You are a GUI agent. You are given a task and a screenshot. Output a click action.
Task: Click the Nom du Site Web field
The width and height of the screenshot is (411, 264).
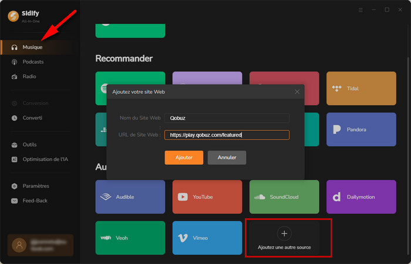(x=227, y=118)
